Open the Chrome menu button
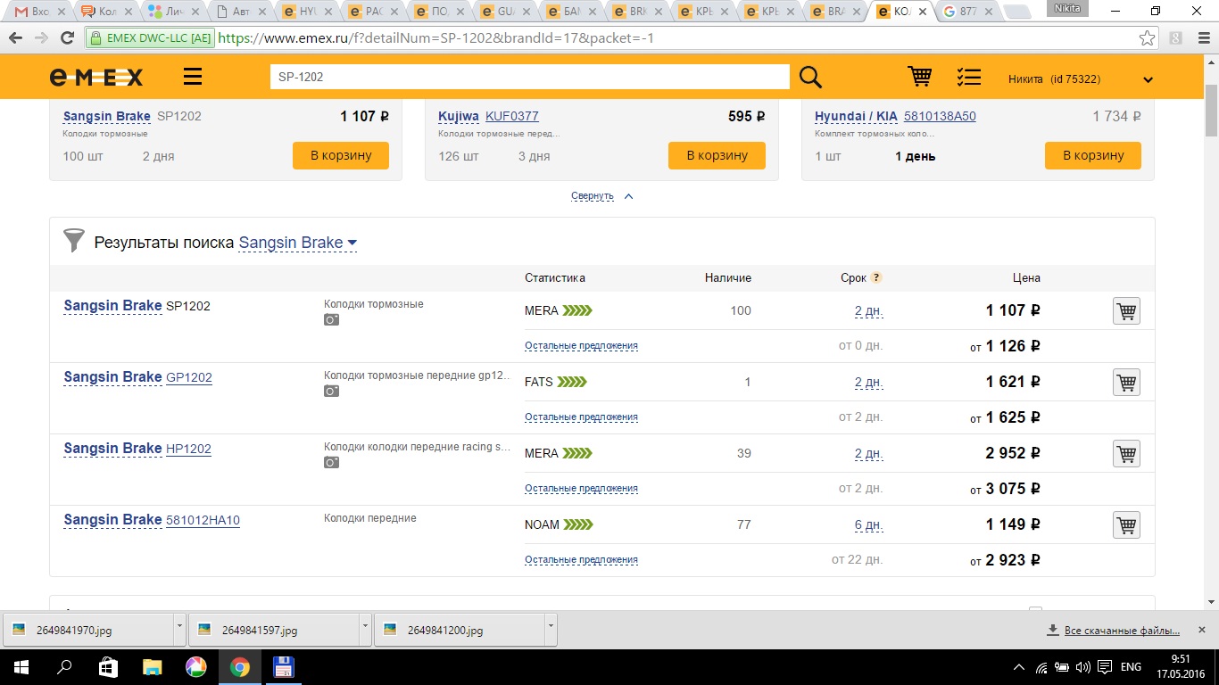This screenshot has width=1219, height=685. tap(1202, 38)
